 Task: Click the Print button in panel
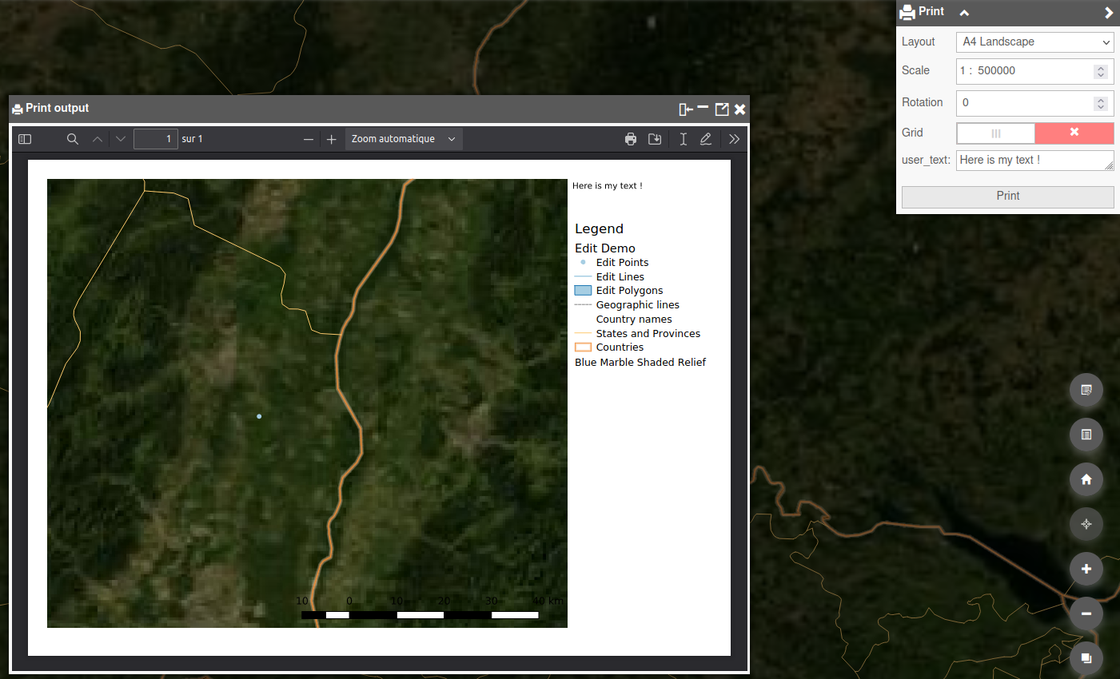tap(1007, 197)
